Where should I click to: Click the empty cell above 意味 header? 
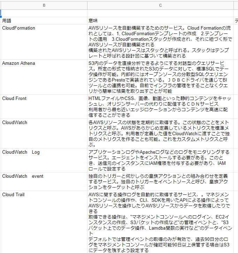(x=160, y=13)
